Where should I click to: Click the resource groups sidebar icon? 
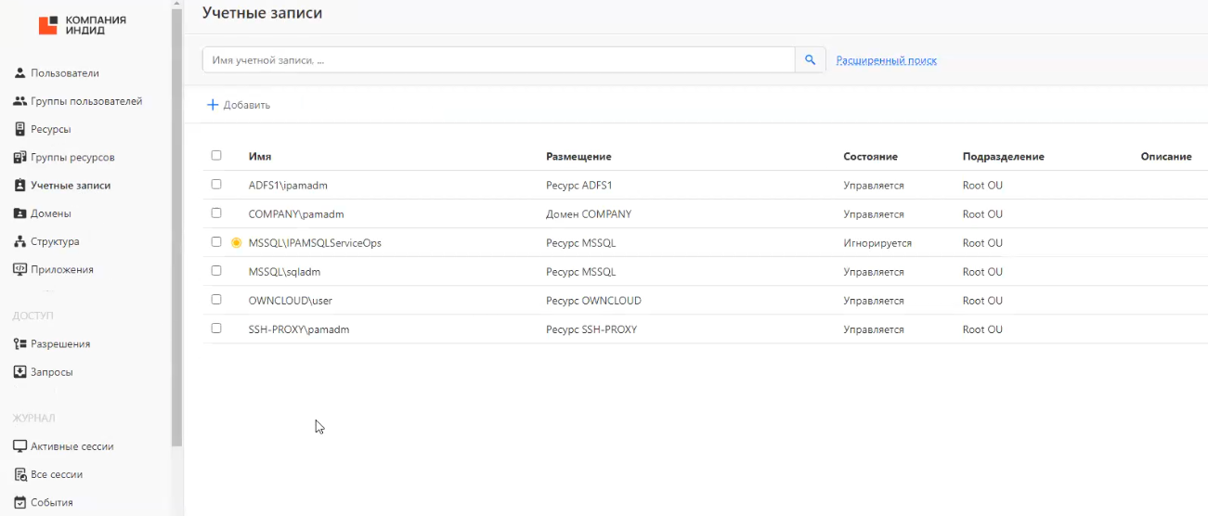pos(19,158)
